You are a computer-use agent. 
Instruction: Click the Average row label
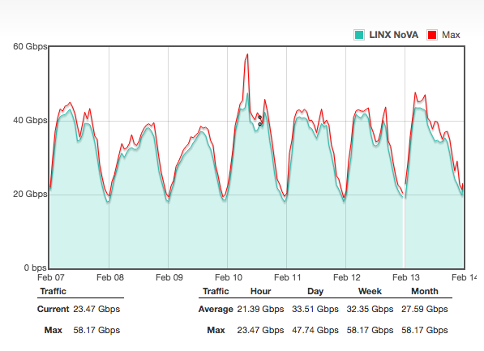click(x=216, y=309)
